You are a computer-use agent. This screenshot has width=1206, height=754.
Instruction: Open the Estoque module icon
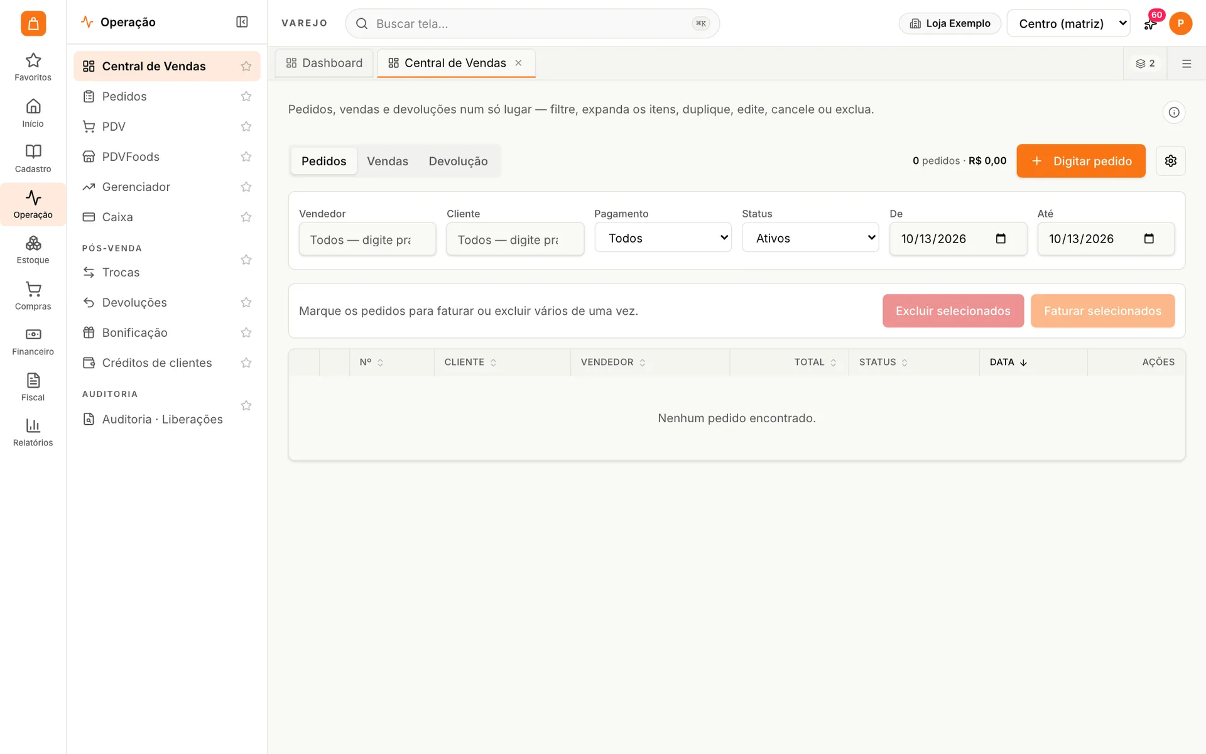pyautogui.click(x=33, y=249)
